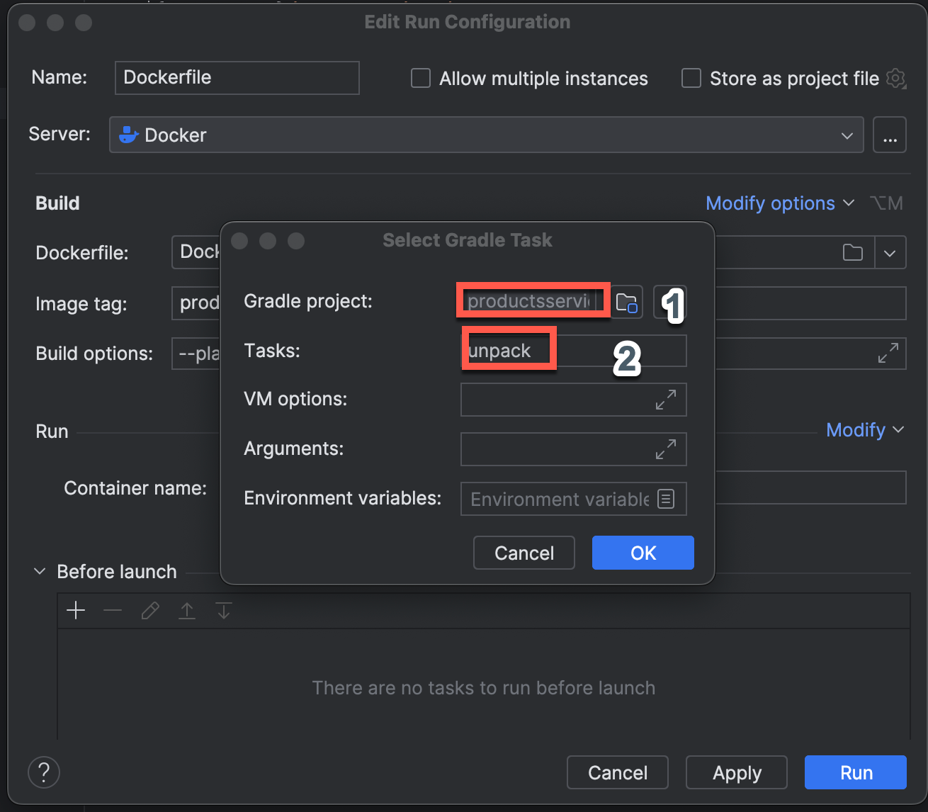Add a new Before launch task
928x812 pixels.
(x=76, y=610)
